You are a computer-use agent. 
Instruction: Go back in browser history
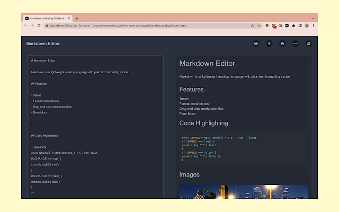pos(26,25)
